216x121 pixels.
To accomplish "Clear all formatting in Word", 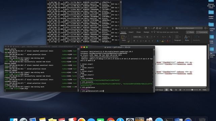I will tap(170, 37).
